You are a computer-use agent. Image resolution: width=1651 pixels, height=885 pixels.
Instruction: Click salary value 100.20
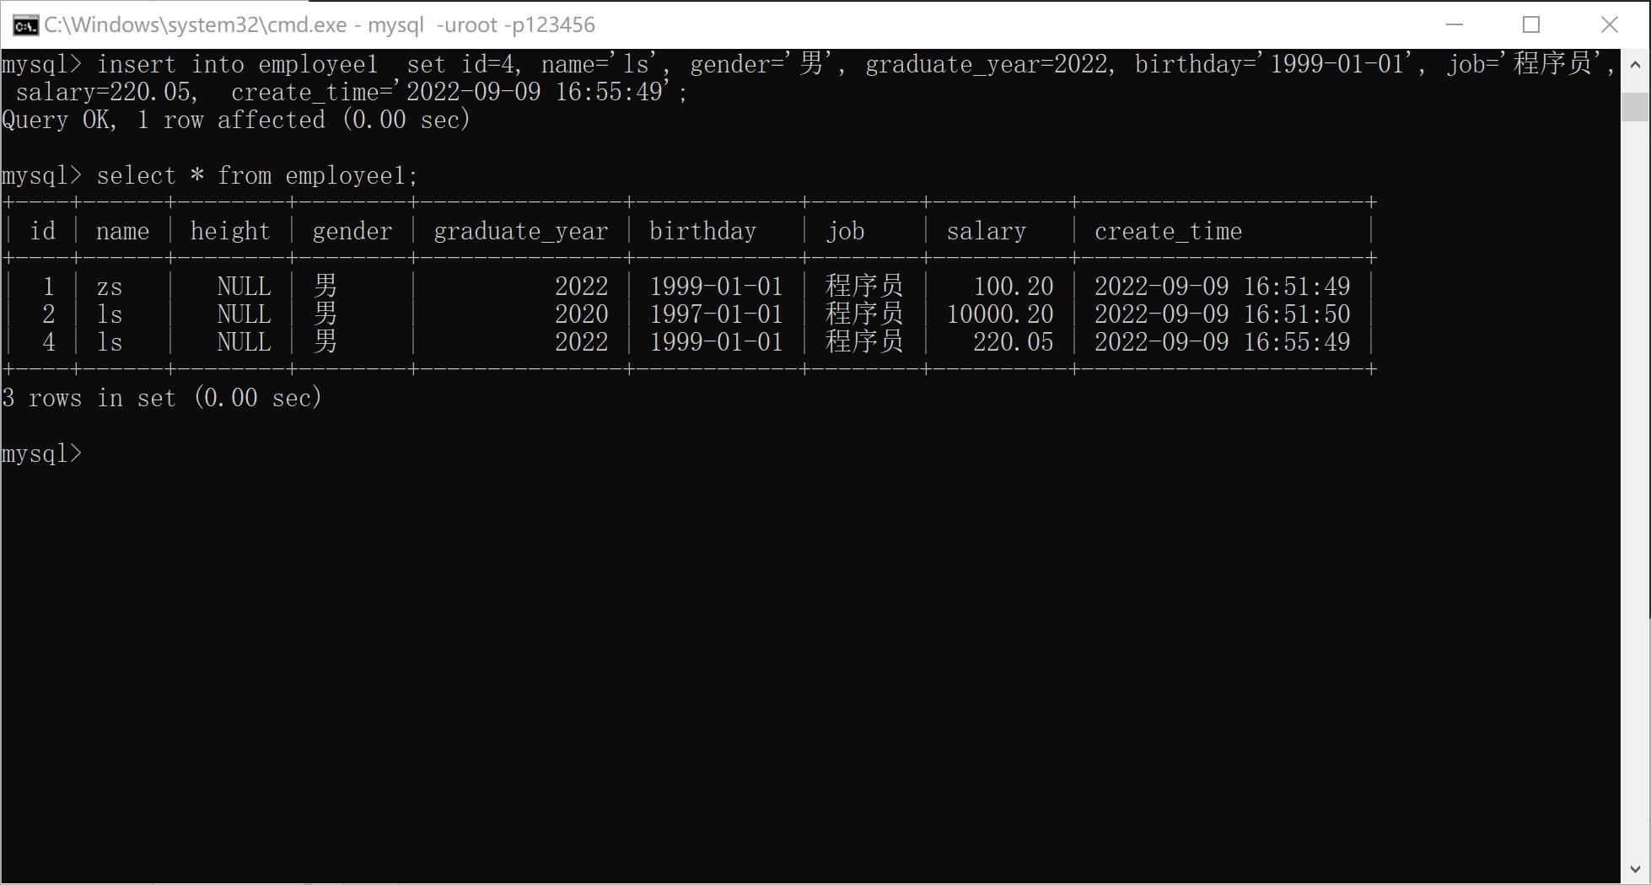(1014, 287)
